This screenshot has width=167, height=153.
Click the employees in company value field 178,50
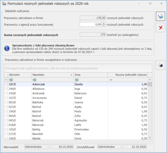[93, 18]
